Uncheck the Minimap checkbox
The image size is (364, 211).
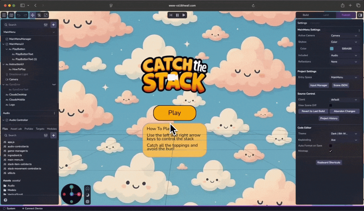[331, 151]
